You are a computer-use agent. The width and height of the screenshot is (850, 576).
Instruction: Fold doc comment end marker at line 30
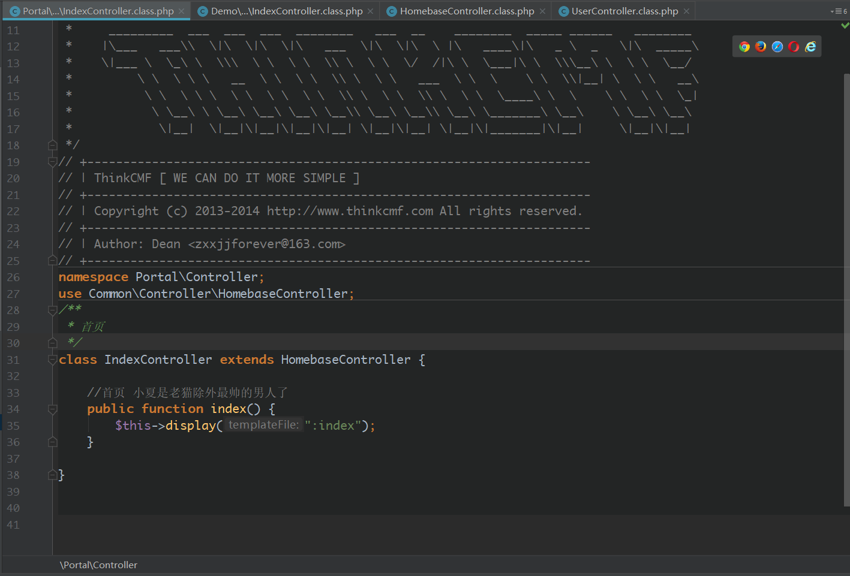(x=53, y=343)
